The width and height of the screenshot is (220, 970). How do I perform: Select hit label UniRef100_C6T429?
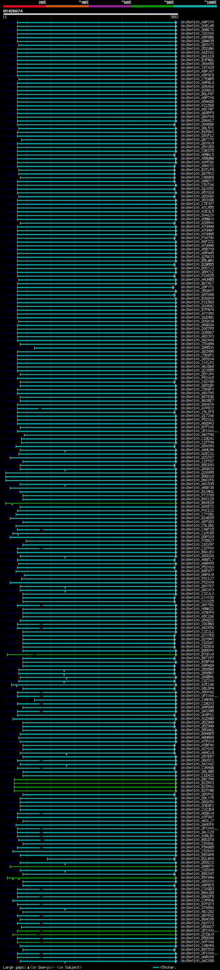[197, 68]
